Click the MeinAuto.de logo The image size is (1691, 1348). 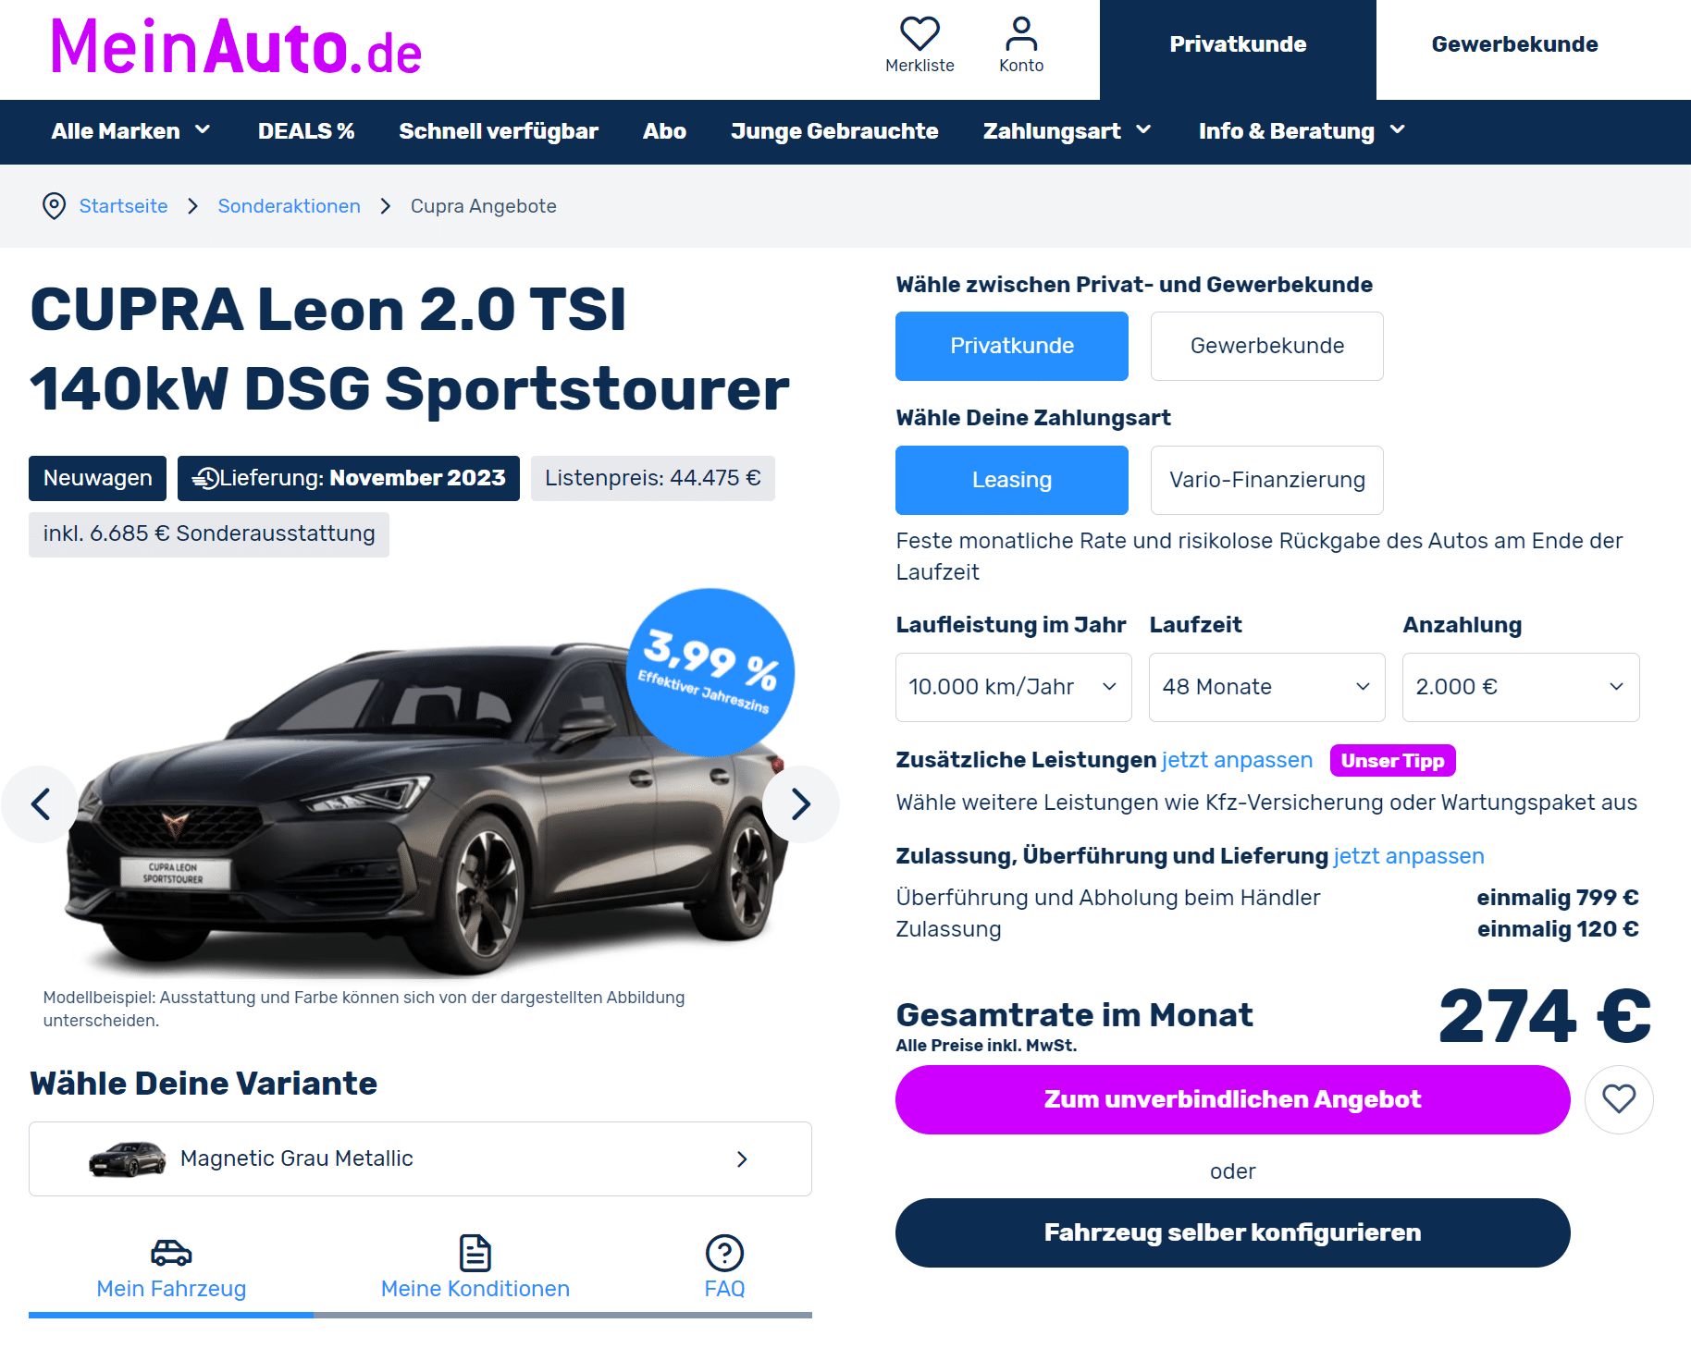pyautogui.click(x=237, y=47)
